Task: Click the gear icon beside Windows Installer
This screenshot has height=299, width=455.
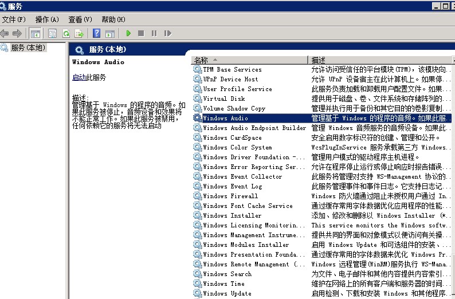Action: pyautogui.click(x=197, y=215)
